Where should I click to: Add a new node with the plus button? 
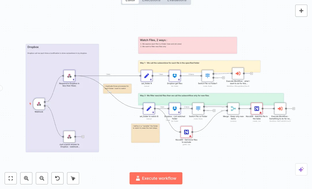[x=301, y=10]
